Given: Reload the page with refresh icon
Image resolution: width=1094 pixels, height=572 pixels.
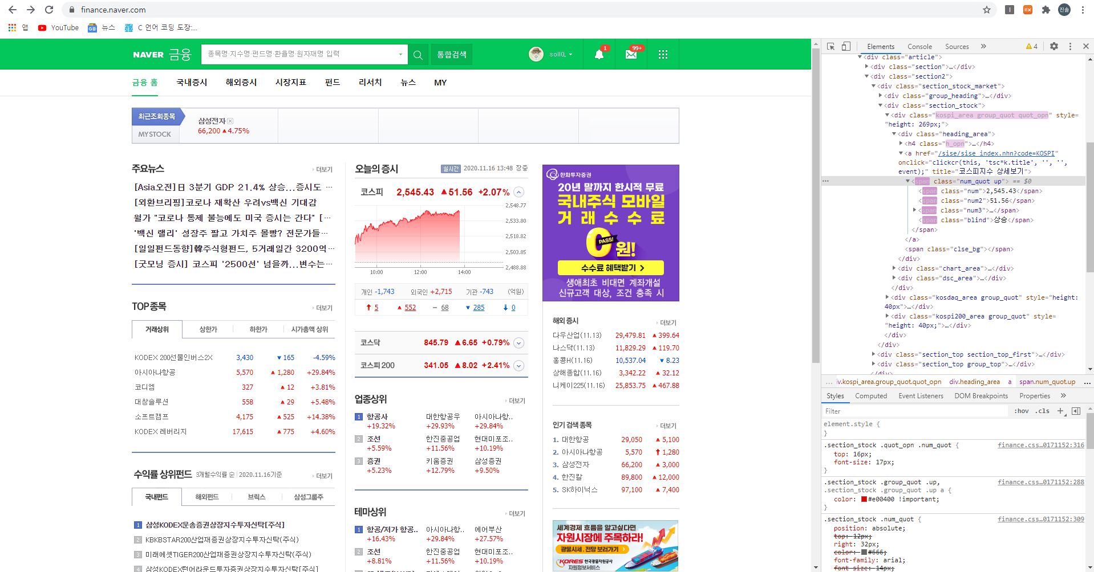Looking at the screenshot, I should click(49, 10).
